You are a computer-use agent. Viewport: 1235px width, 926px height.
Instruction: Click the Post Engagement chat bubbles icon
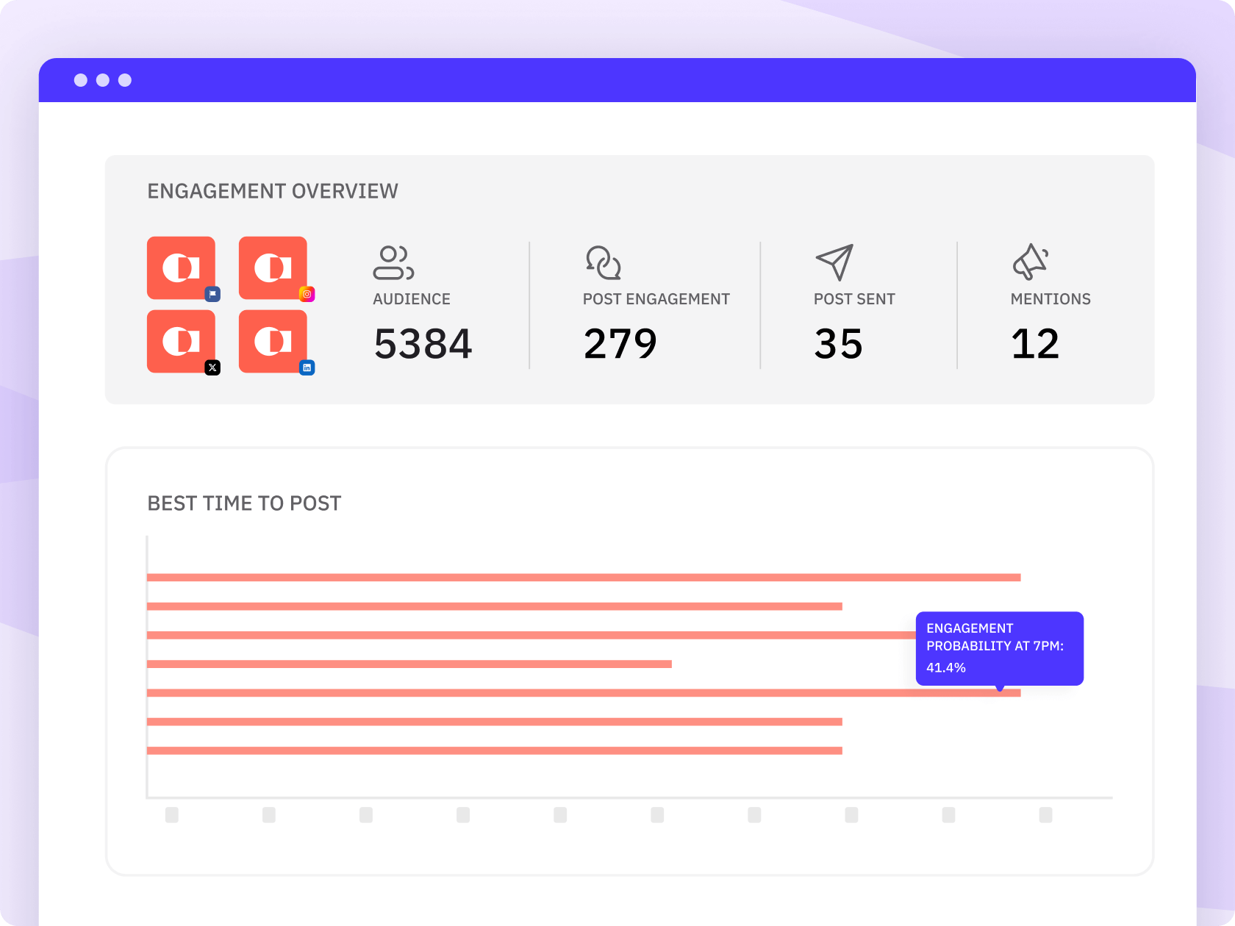(604, 263)
